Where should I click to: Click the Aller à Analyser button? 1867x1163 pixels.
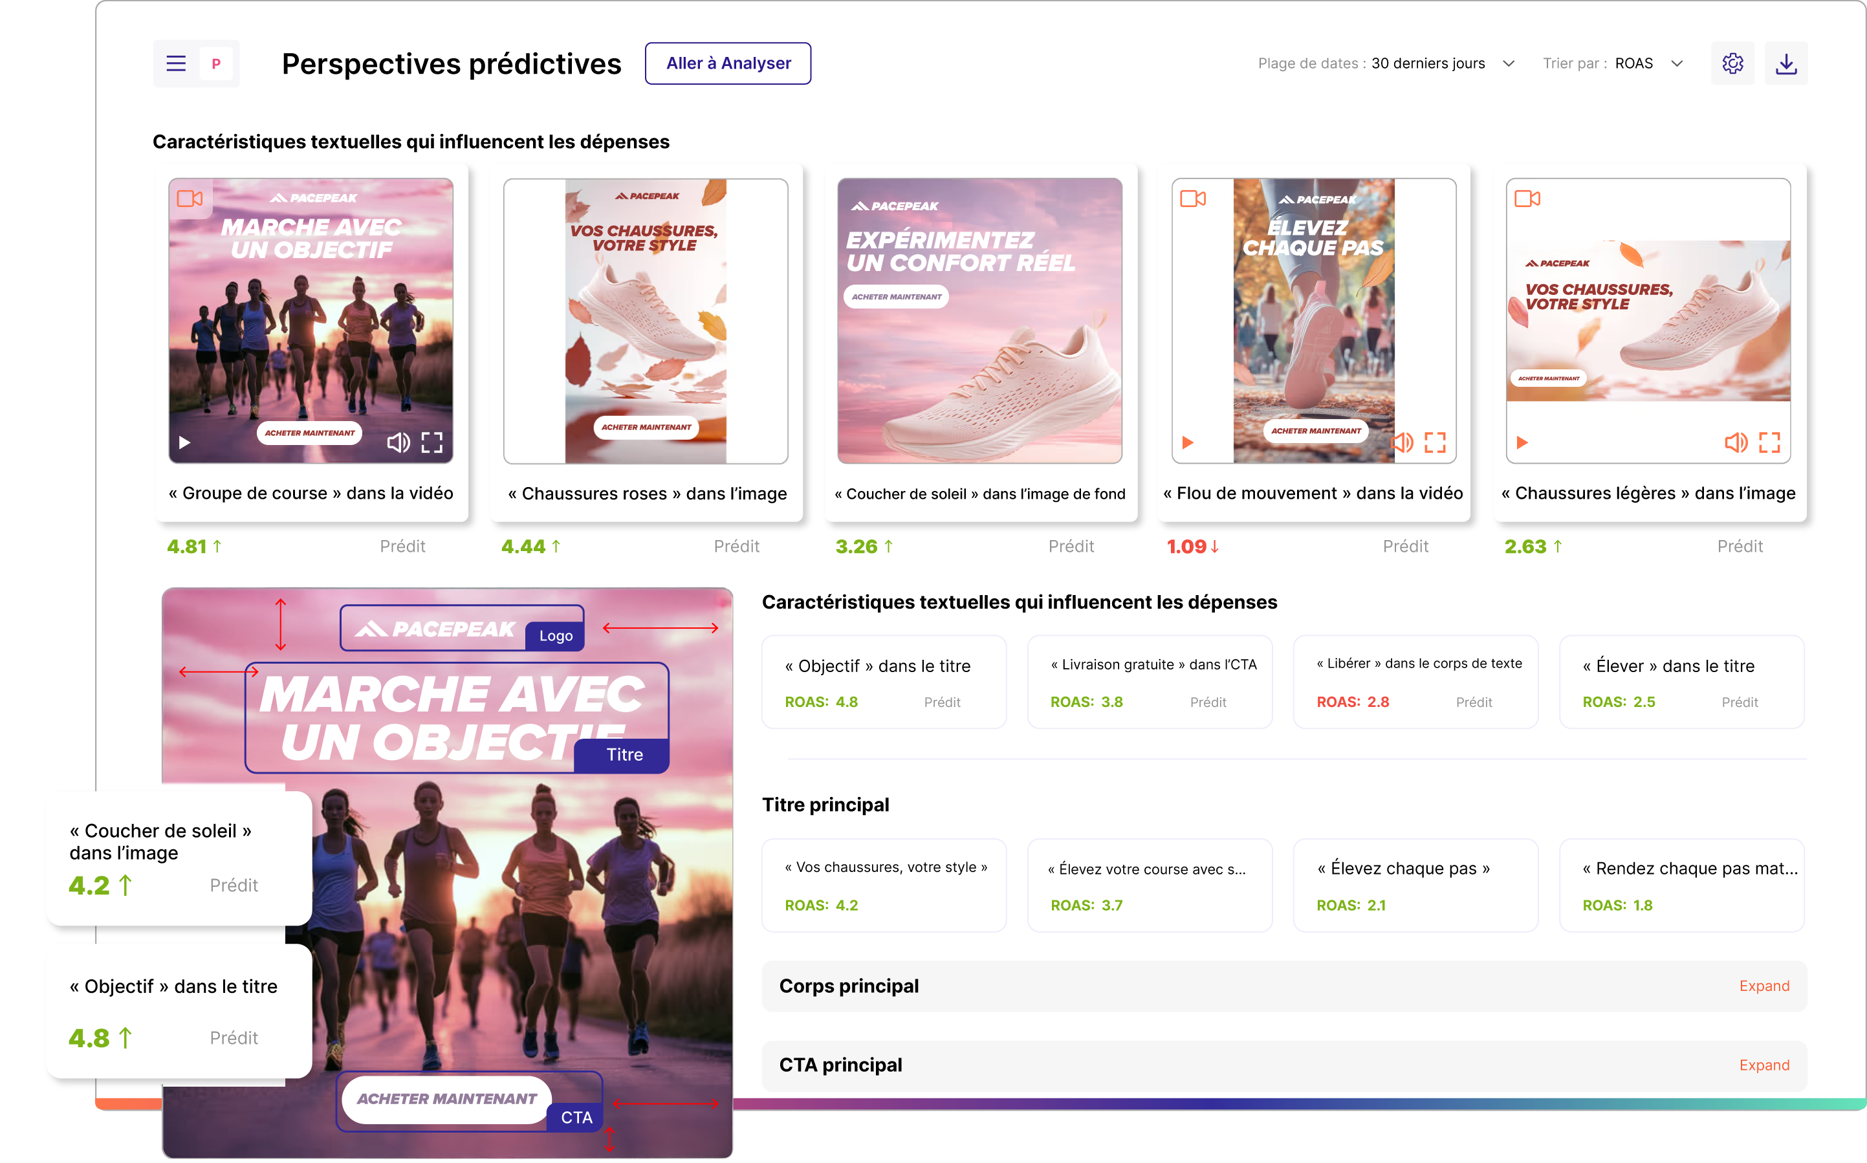(728, 63)
